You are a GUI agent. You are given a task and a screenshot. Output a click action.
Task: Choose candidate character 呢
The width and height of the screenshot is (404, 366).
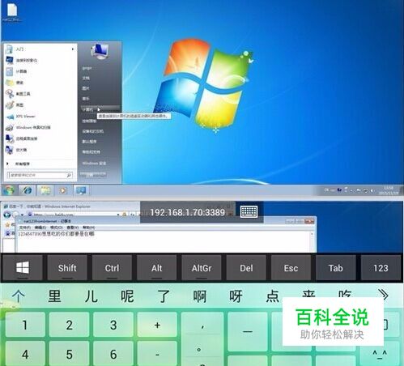point(127,296)
